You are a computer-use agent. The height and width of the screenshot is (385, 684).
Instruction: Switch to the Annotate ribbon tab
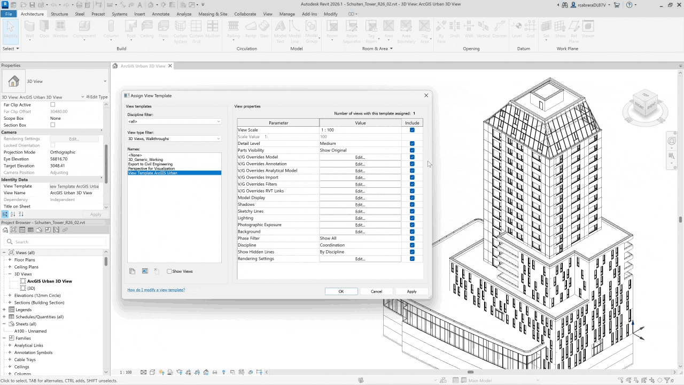click(160, 14)
